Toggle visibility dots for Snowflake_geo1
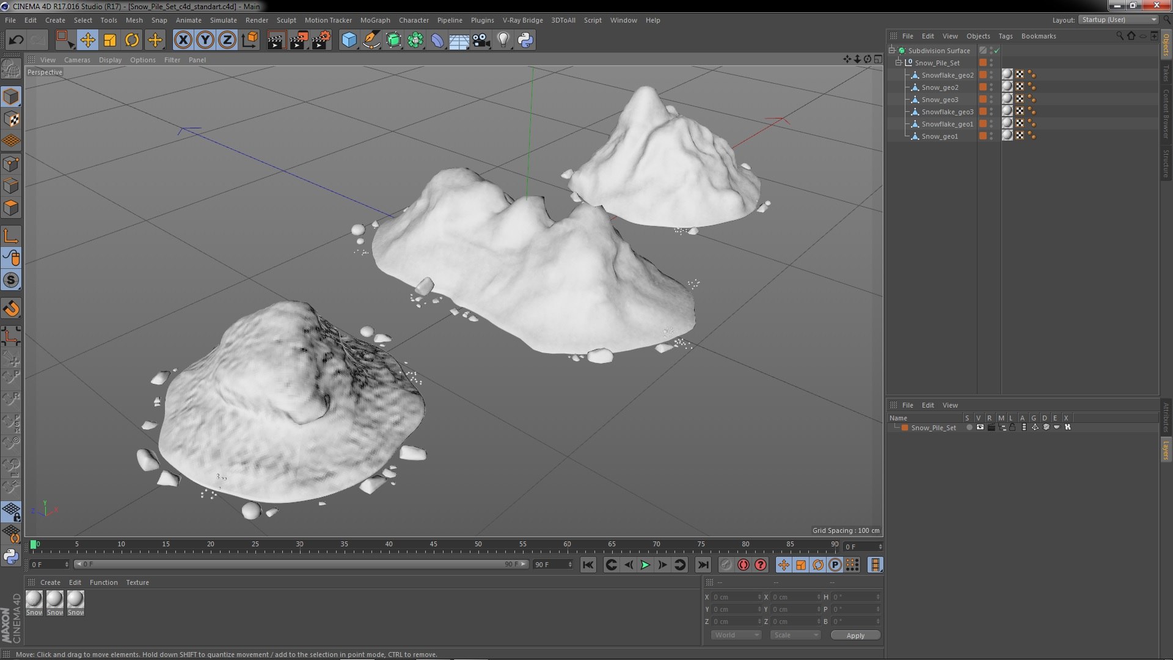Screen dimensions: 1173x660 point(991,124)
